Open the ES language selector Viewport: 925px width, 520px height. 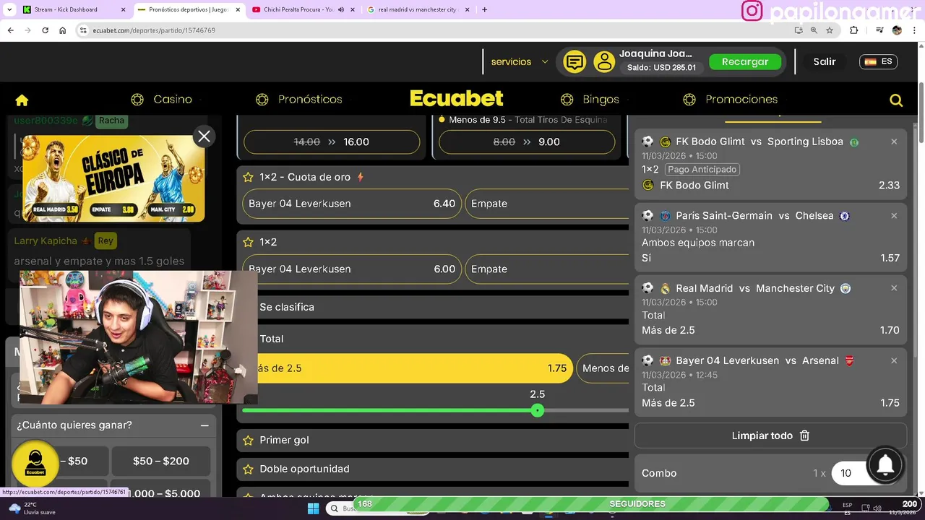[878, 61]
